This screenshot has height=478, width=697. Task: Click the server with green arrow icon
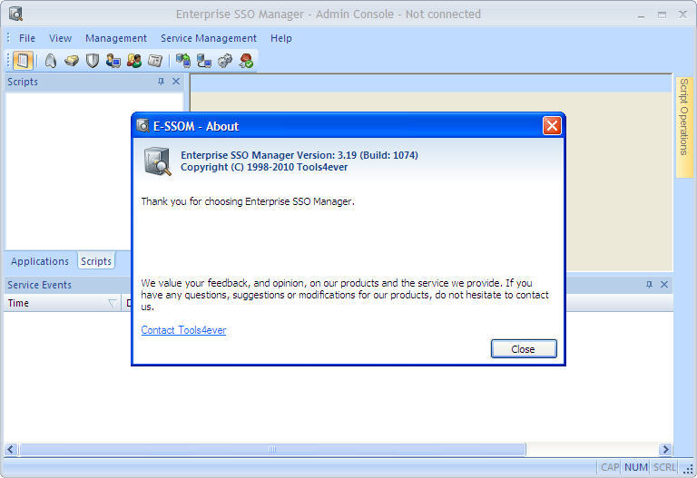coord(183,61)
